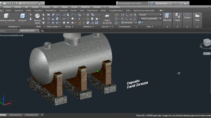Click the 'Deposito David Zarauza' text object
The height and width of the screenshot is (118, 211).
coord(137,84)
